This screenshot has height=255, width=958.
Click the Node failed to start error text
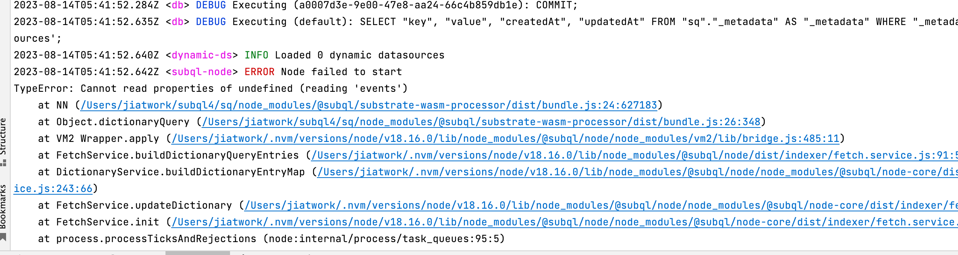340,72
